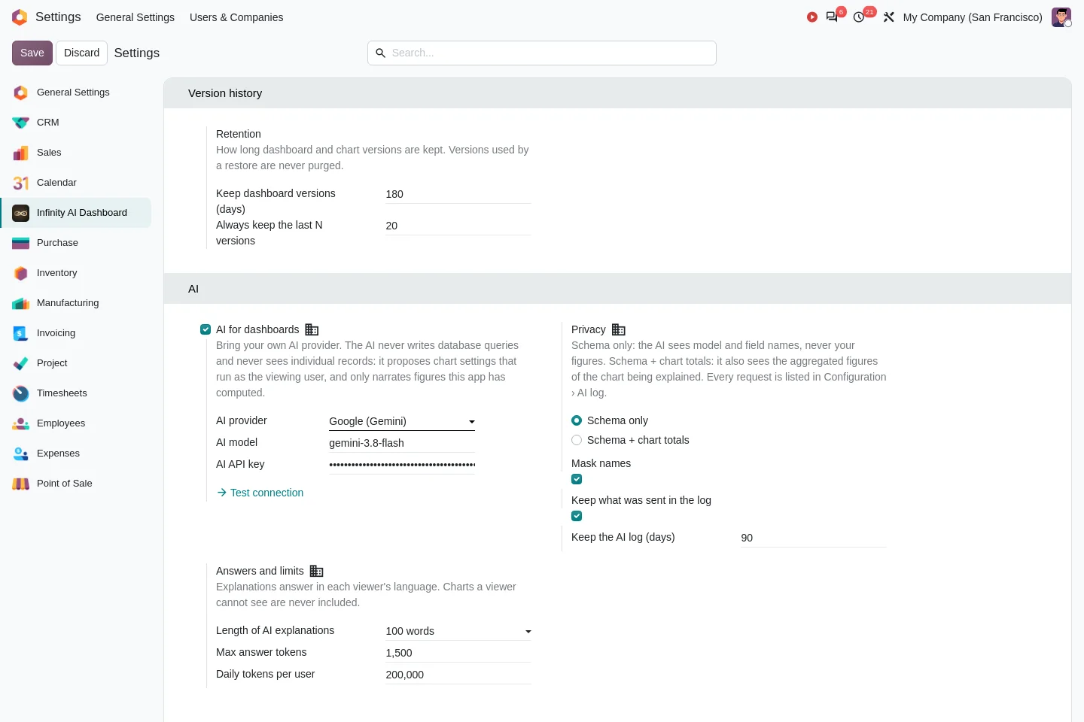Toggle the Mask names checkbox
This screenshot has height=722, width=1084.
coord(577,479)
